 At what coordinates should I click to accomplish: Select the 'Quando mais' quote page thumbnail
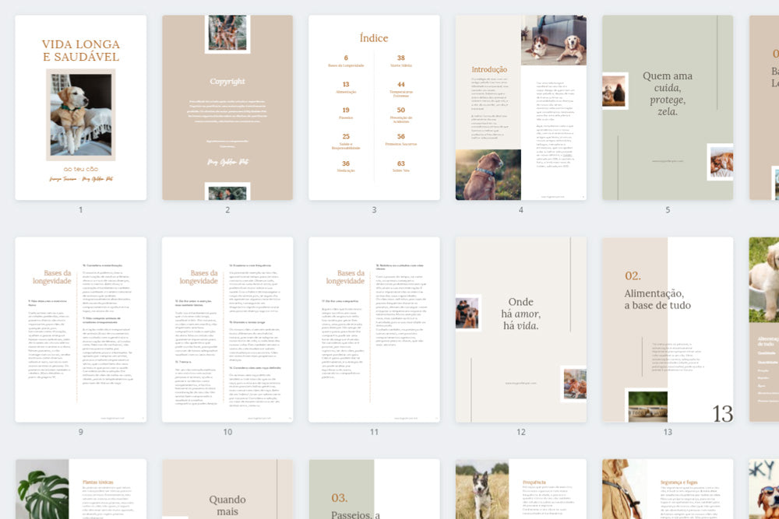coord(227,489)
